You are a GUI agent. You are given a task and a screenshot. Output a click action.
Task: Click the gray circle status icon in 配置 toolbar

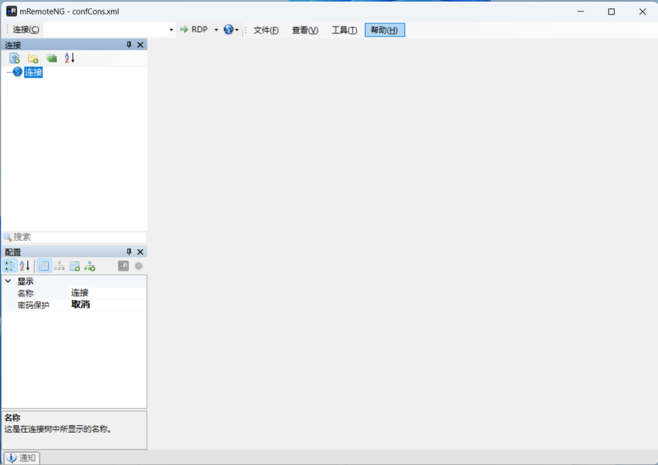click(138, 266)
